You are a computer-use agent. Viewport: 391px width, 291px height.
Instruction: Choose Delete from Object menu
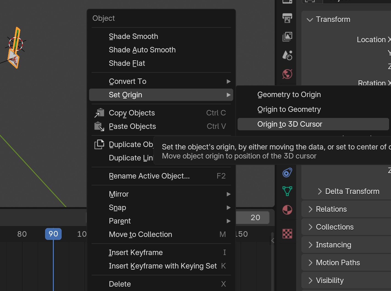point(161,284)
